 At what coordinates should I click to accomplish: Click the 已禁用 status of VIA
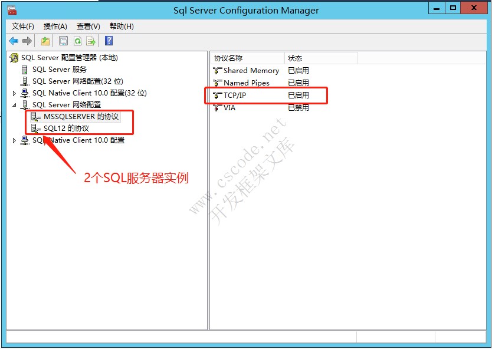pos(299,107)
